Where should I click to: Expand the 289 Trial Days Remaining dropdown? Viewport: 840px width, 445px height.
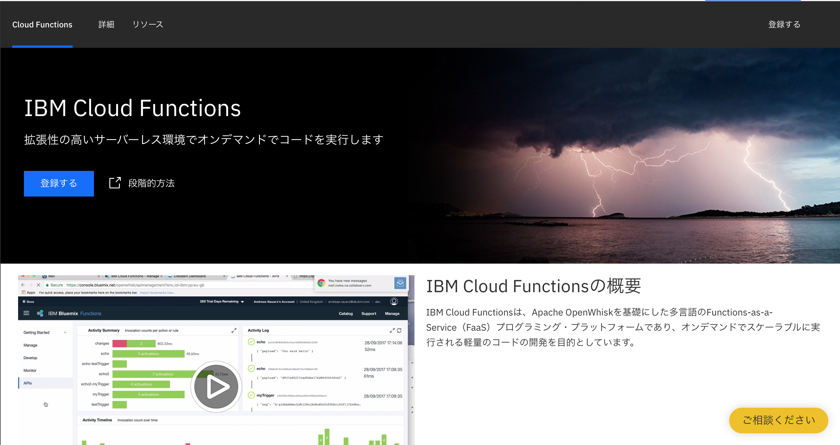(x=243, y=302)
